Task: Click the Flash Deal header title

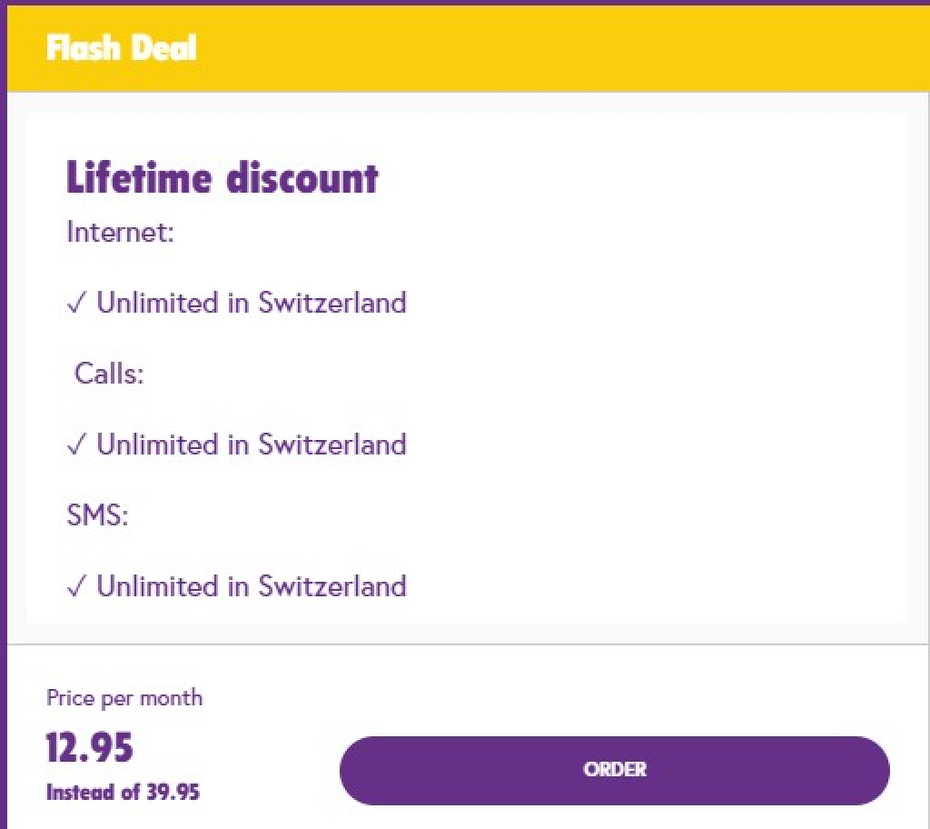Action: [x=121, y=47]
